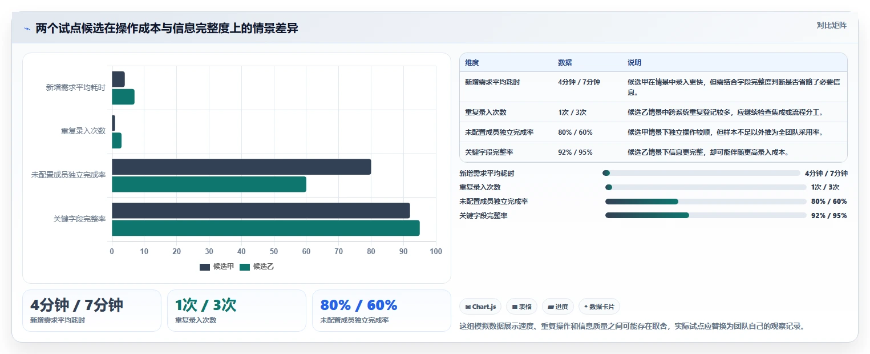Click the 92% / 95% table cell
Image resolution: width=870 pixels, height=354 pixels.
pos(575,152)
